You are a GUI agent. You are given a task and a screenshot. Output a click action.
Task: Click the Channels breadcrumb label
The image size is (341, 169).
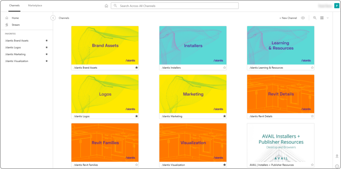64,18
